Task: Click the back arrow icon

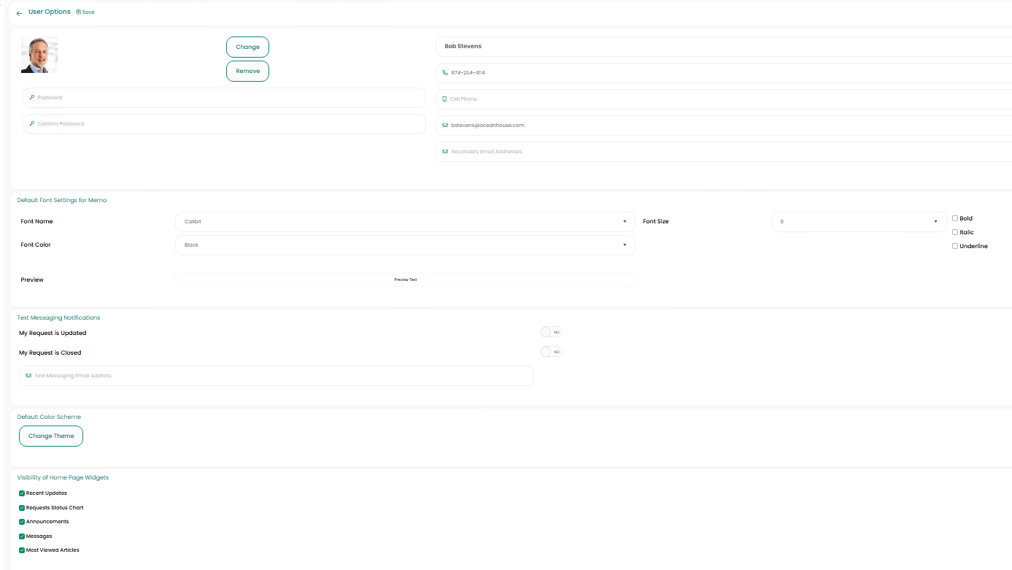Action: coord(19,13)
